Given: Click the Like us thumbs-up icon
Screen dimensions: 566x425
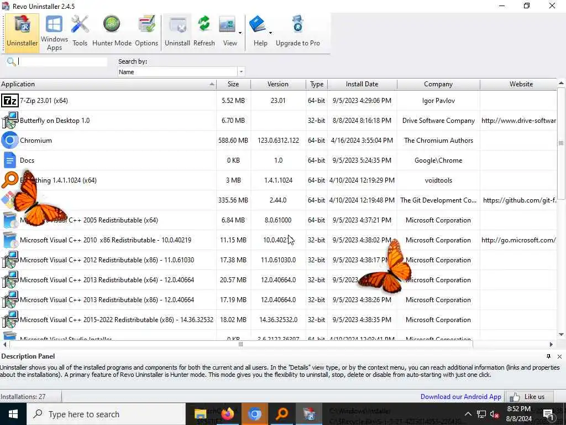Looking at the screenshot, I should (515, 397).
